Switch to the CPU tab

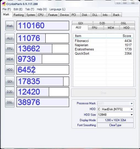tap(42, 15)
